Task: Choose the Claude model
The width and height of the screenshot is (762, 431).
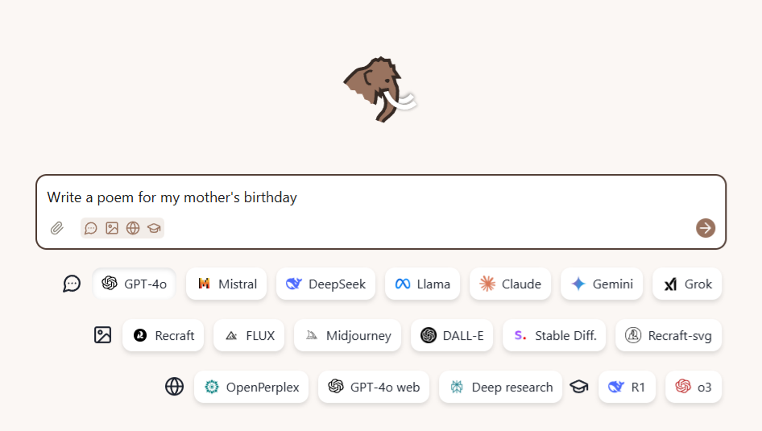Action: coord(511,284)
